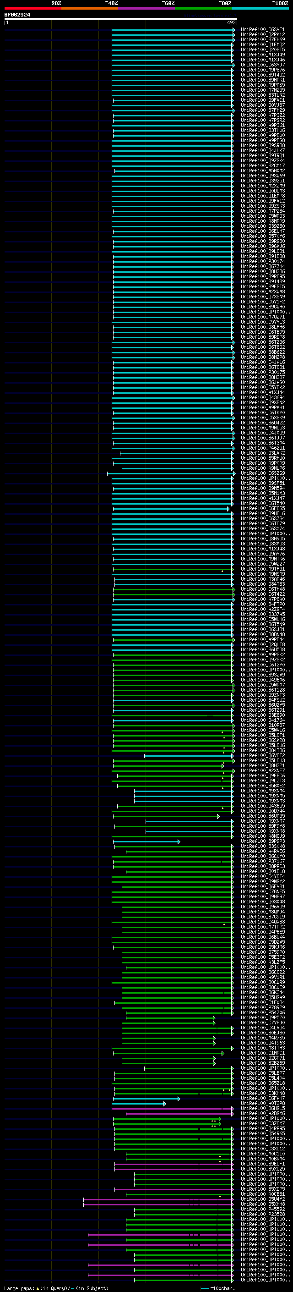
Task: Click the entry UniRef100_B6T128
Action: pyautogui.click(x=263, y=690)
